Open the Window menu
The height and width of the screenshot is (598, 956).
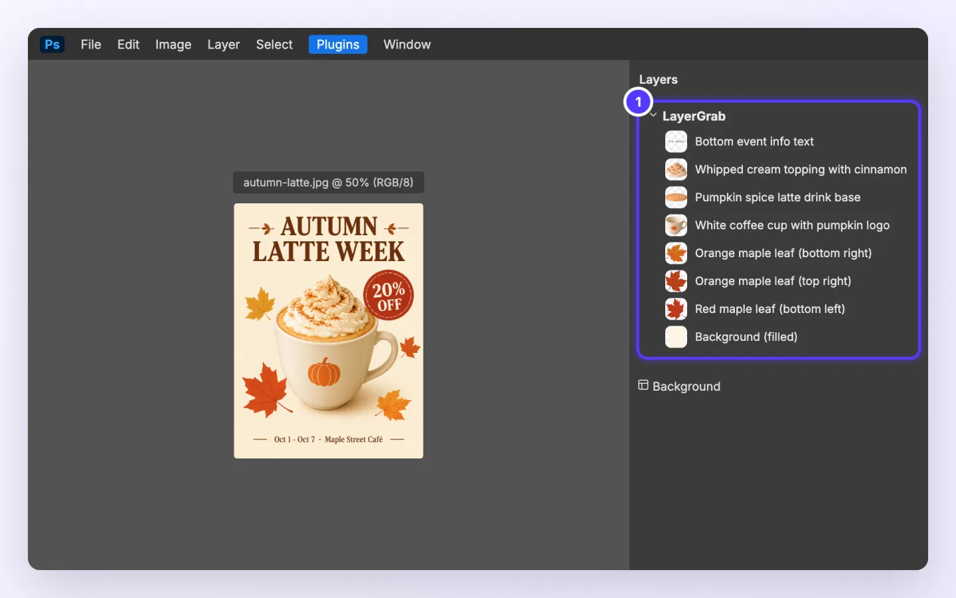click(x=407, y=45)
